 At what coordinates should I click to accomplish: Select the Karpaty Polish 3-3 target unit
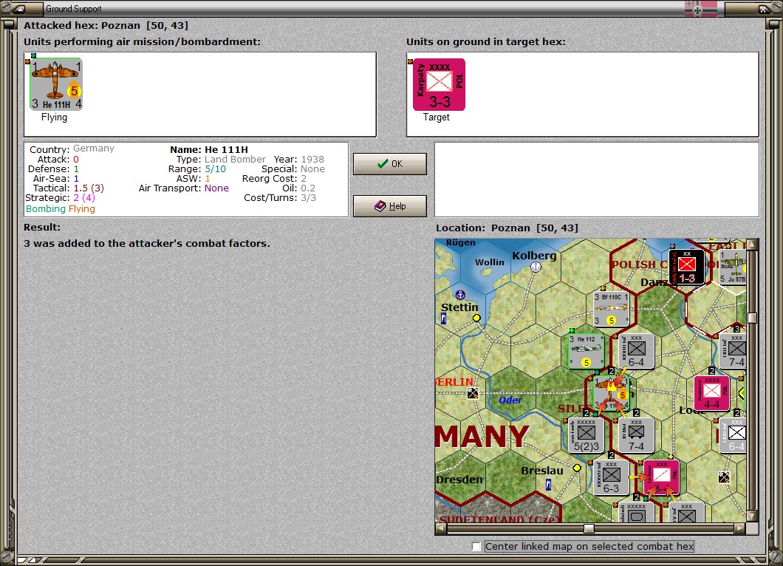coord(439,84)
